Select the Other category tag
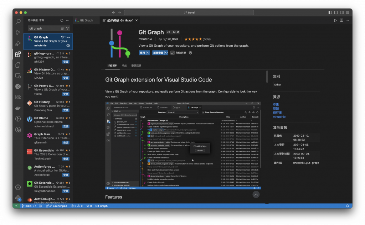365x225 pixels. (x=277, y=85)
